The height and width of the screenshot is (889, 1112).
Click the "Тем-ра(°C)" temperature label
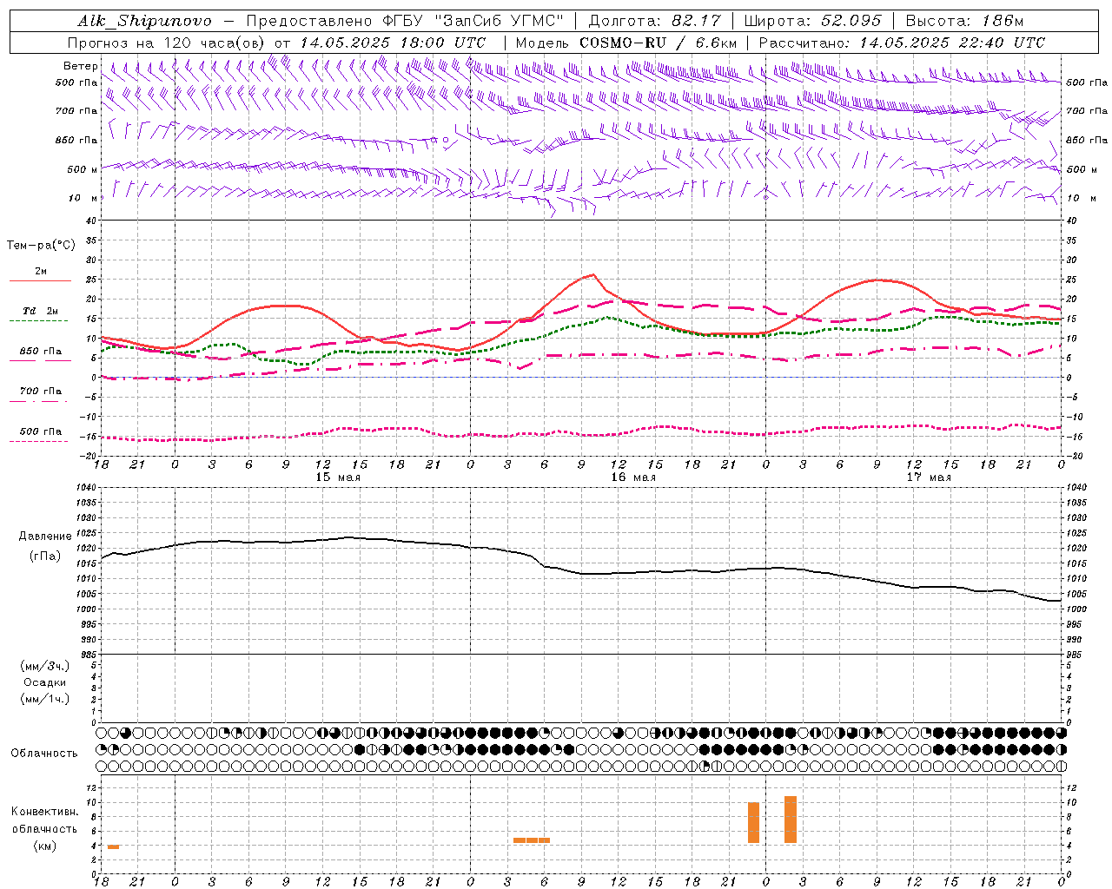pyautogui.click(x=41, y=246)
